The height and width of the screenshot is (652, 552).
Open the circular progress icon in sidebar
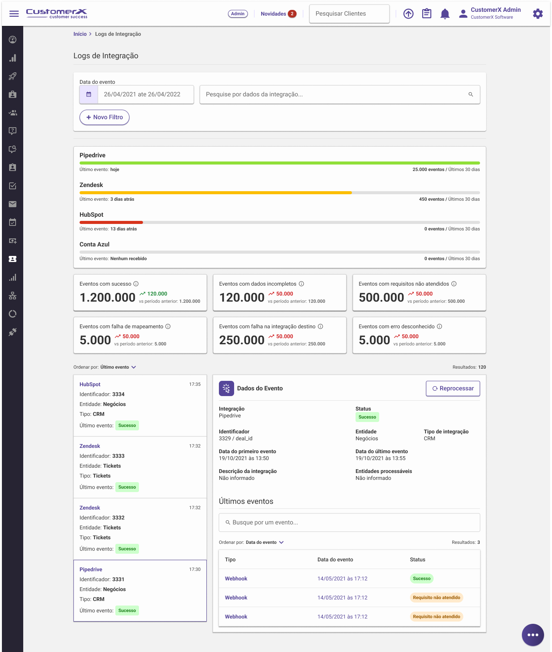(x=13, y=314)
